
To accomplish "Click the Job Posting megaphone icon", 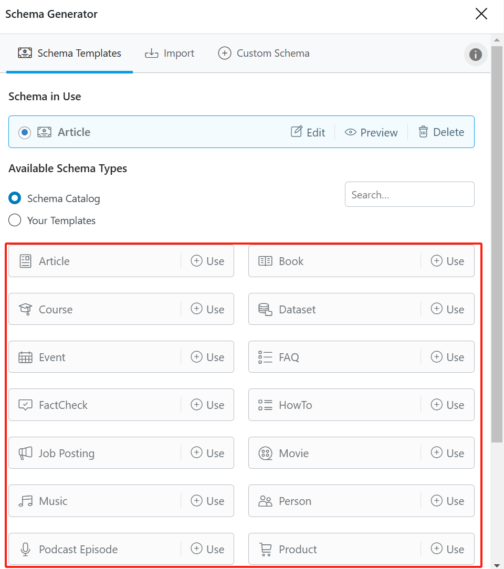I will pyautogui.click(x=25, y=453).
